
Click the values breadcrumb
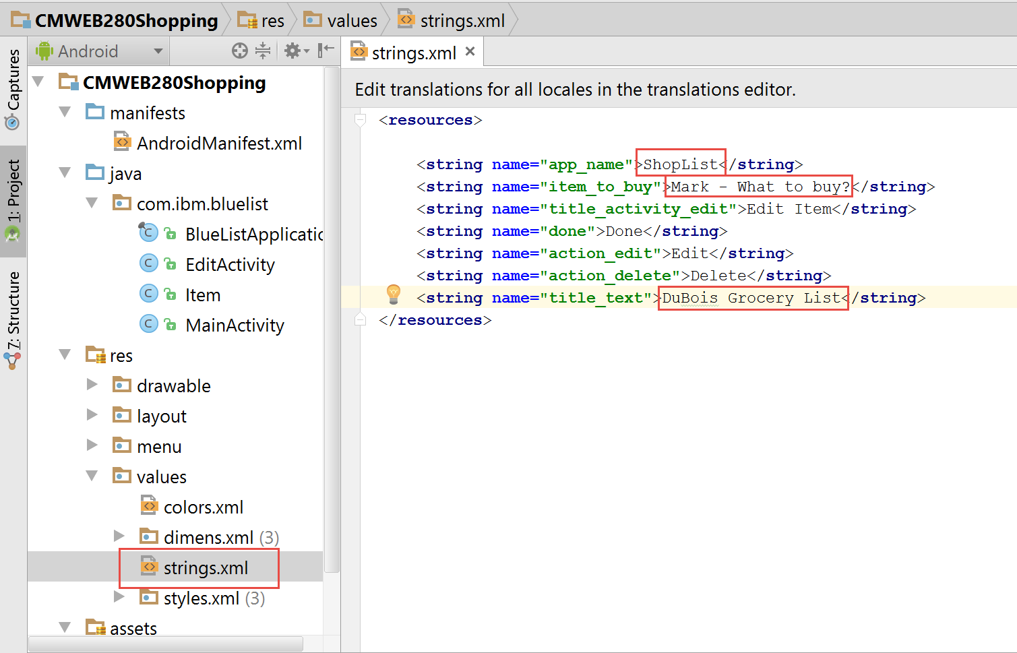click(x=340, y=20)
